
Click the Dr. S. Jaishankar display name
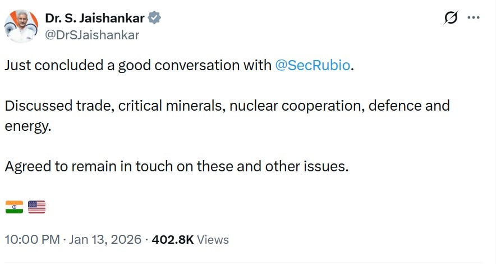tap(95, 19)
